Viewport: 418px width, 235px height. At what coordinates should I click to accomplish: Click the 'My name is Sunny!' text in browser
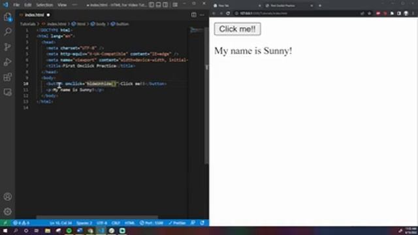click(253, 51)
